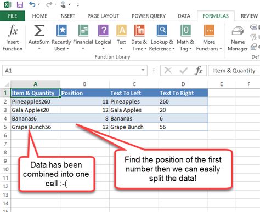The height and width of the screenshot is (212, 260).
Task: Click the AutoSum sigma icon
Action: point(39,31)
